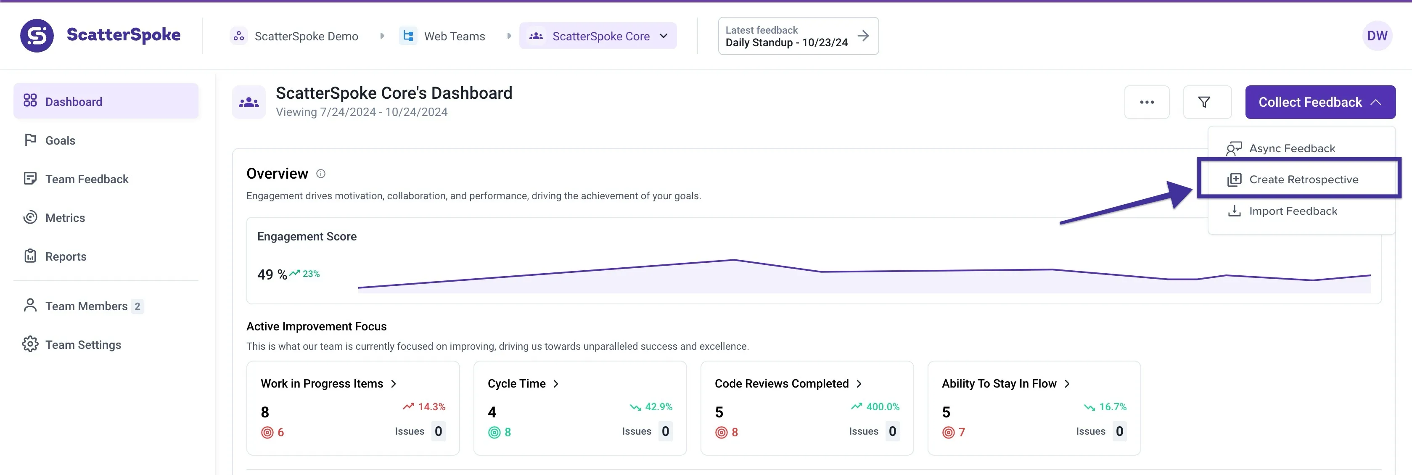
Task: Open Cycle Time details chevron
Action: click(556, 383)
